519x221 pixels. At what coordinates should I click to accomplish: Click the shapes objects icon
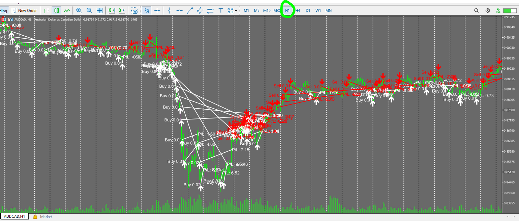(x=230, y=10)
